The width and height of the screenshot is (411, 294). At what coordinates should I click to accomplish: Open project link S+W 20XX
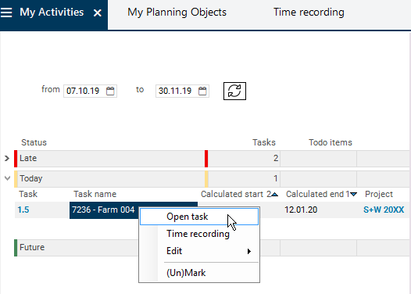[384, 210]
